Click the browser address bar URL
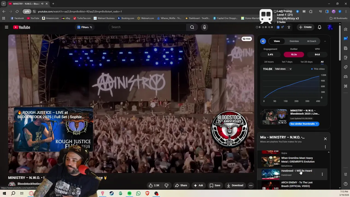Image resolution: width=350 pixels, height=197 pixels. tap(80, 11)
